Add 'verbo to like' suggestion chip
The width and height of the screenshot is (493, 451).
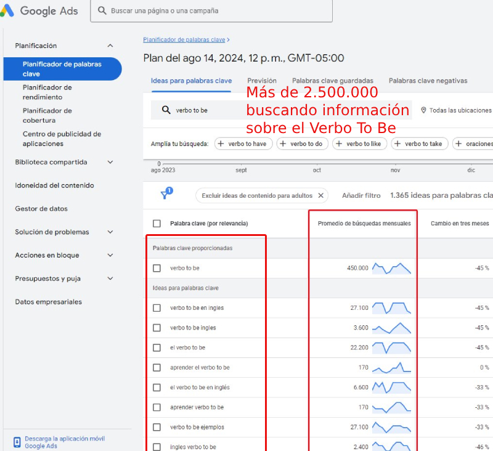click(x=359, y=144)
